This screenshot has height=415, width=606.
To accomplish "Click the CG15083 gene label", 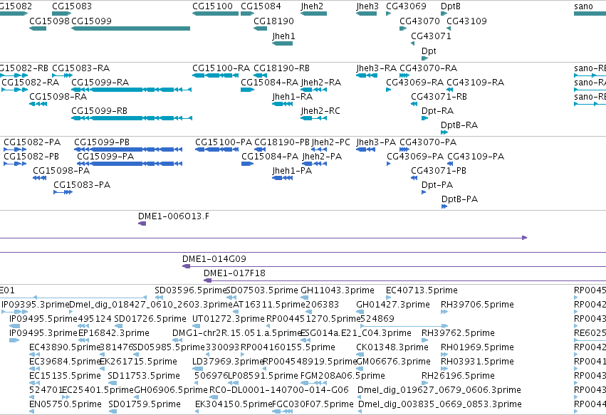I will pos(72,6).
